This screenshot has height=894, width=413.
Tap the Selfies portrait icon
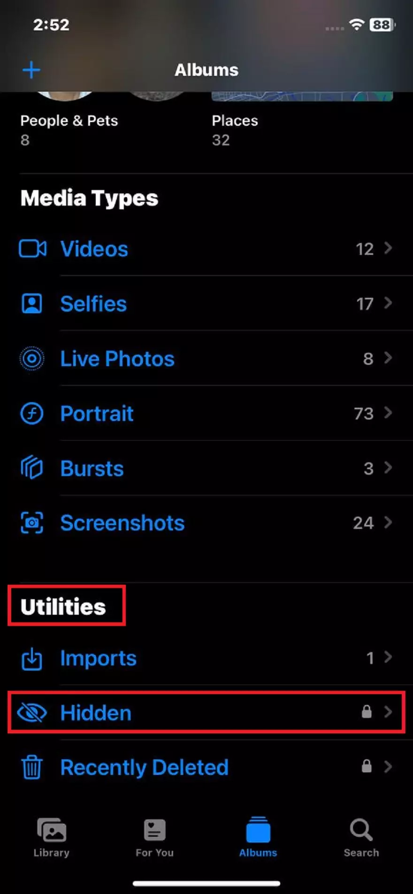[x=32, y=304]
